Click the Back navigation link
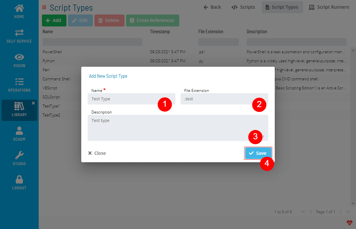Screen dimensions: 356x229 tap(212, 7)
